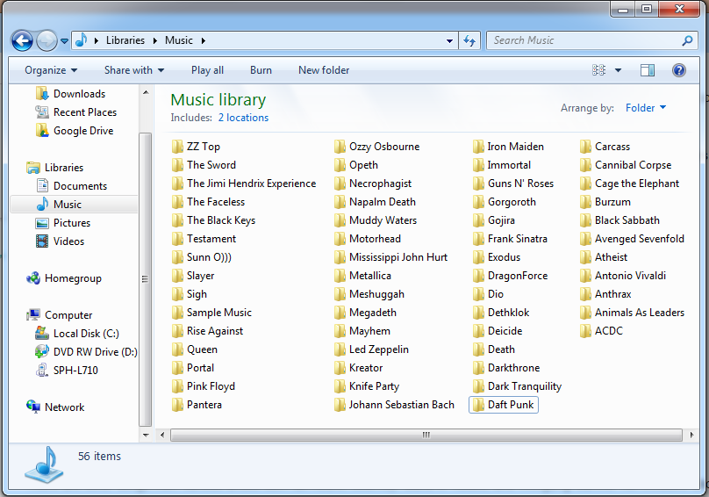Click Play all in the toolbar
The image size is (709, 497).
point(208,70)
